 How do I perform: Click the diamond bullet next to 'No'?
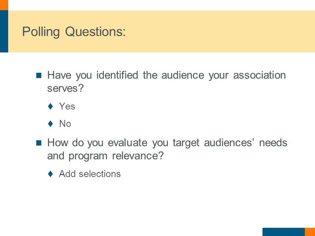51,124
